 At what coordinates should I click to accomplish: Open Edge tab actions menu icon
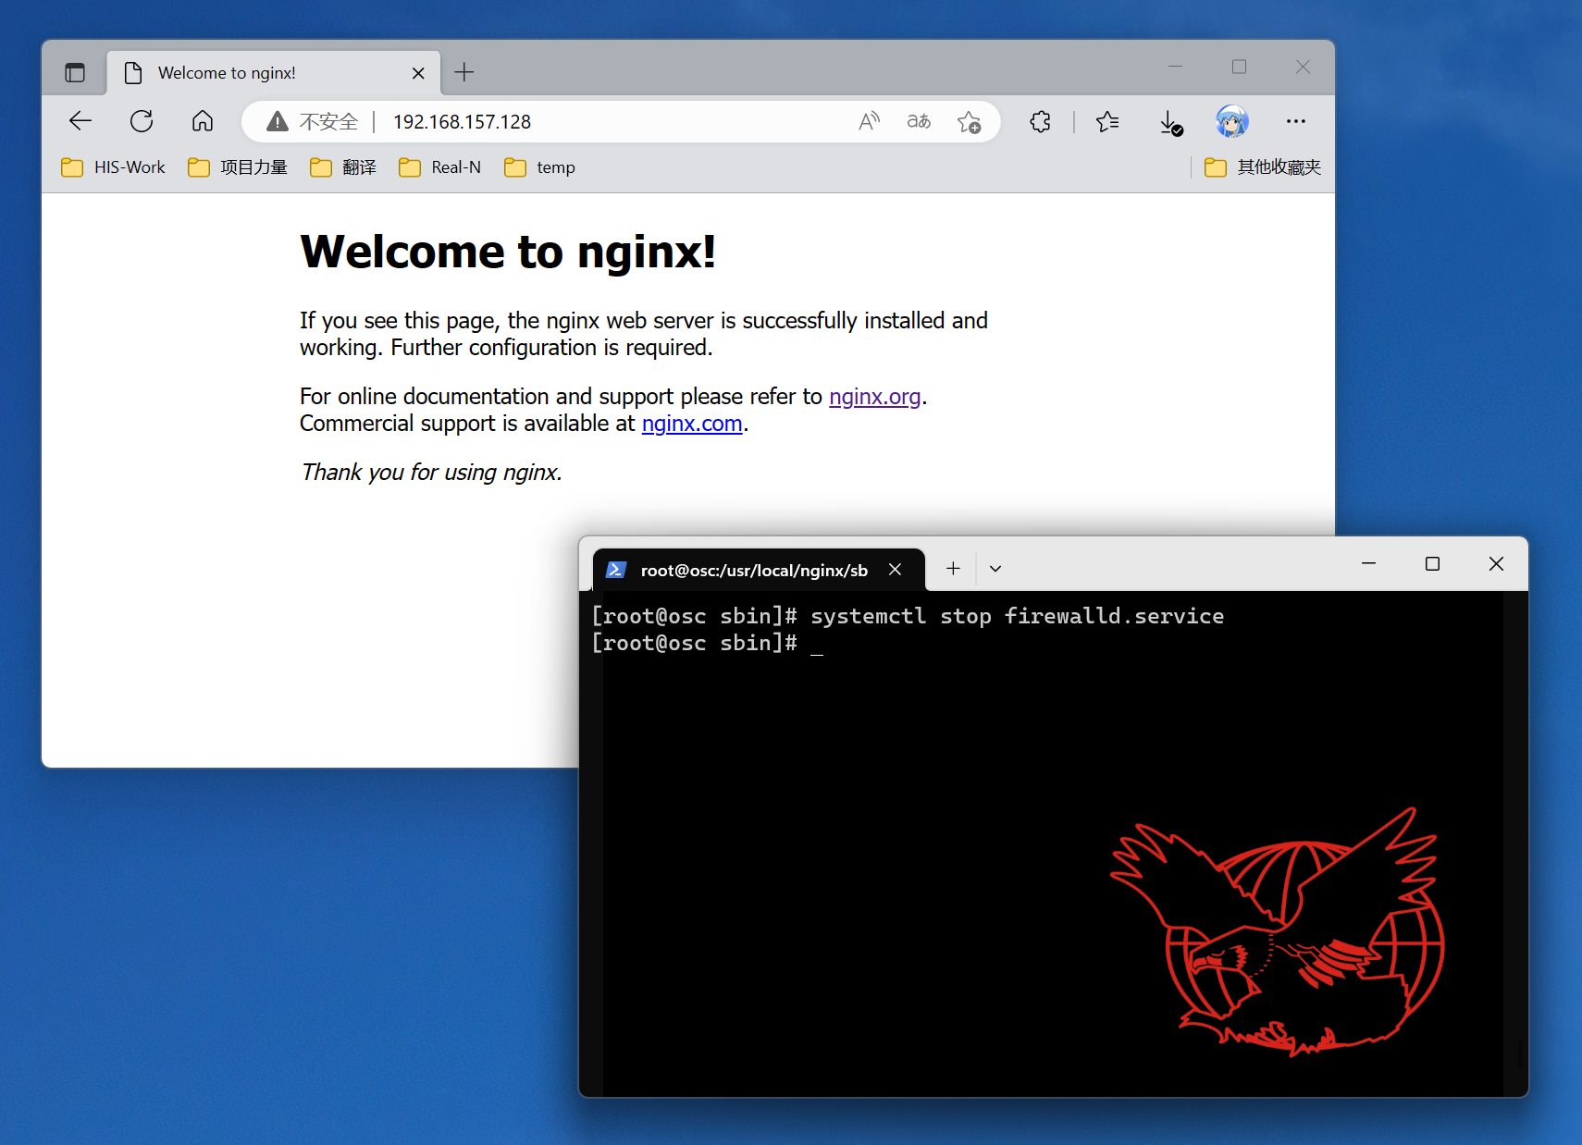tap(75, 72)
